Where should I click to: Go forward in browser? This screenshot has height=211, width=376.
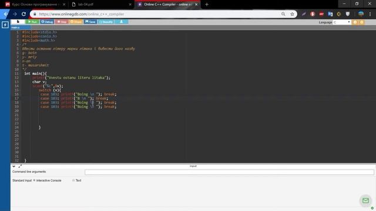15,14
